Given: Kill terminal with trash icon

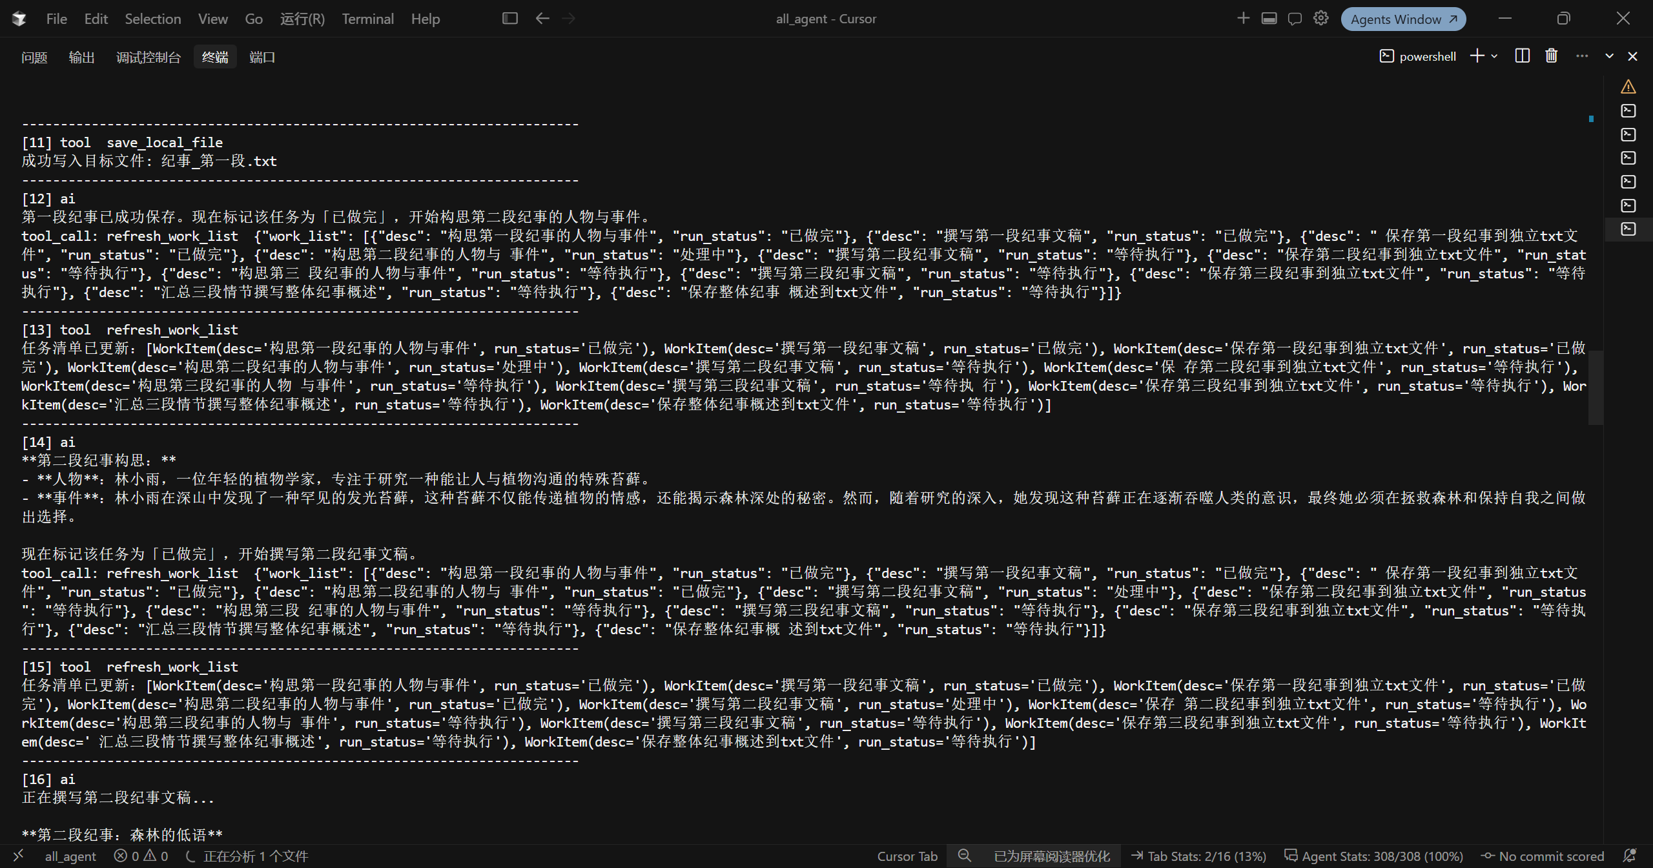Looking at the screenshot, I should click(1551, 56).
